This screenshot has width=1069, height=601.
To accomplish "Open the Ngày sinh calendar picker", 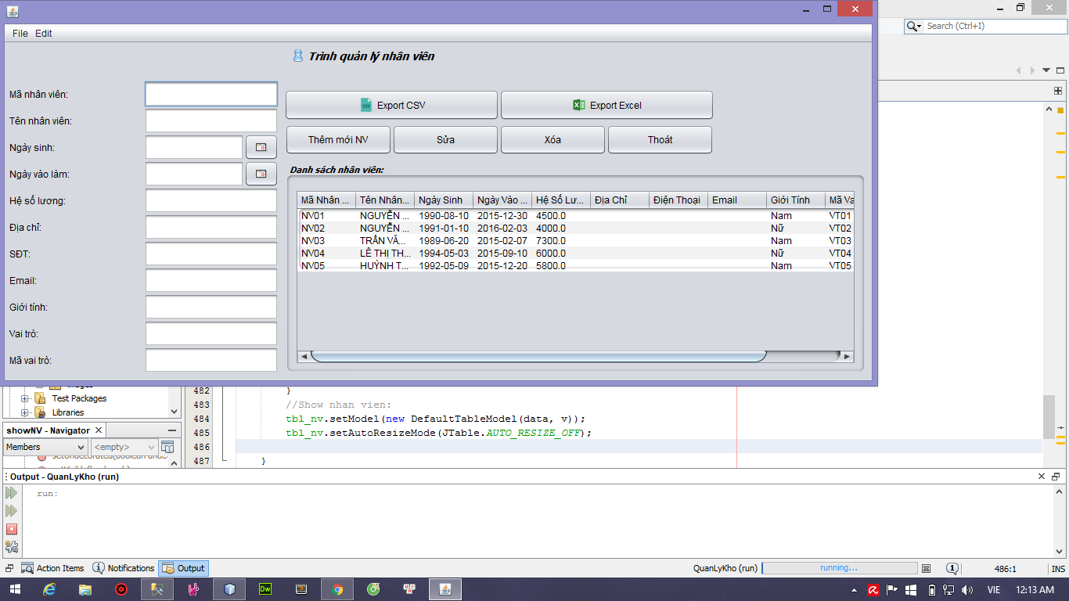I will point(261,147).
